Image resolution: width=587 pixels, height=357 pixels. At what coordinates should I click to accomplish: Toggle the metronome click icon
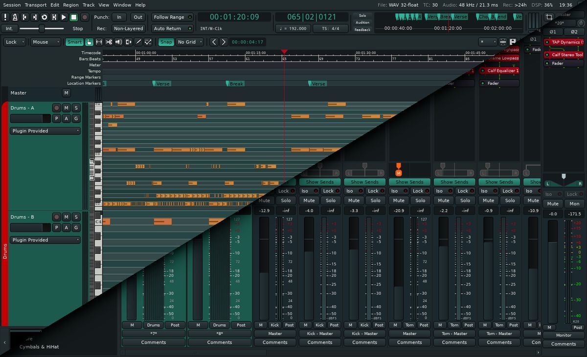tap(15, 17)
